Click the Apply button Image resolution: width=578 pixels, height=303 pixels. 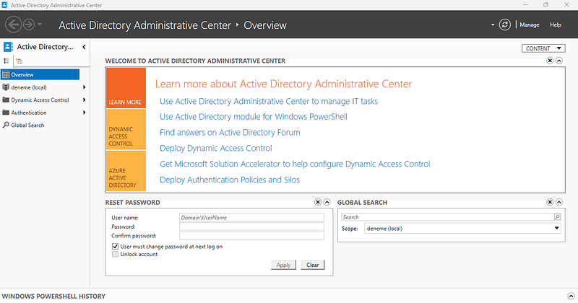tap(283, 265)
